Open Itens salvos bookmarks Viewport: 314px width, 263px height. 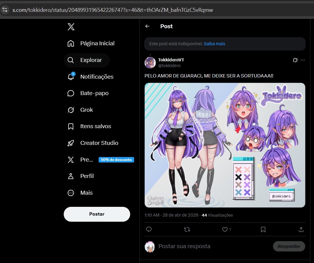tap(89, 126)
